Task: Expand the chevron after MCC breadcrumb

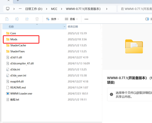Action: (61, 9)
